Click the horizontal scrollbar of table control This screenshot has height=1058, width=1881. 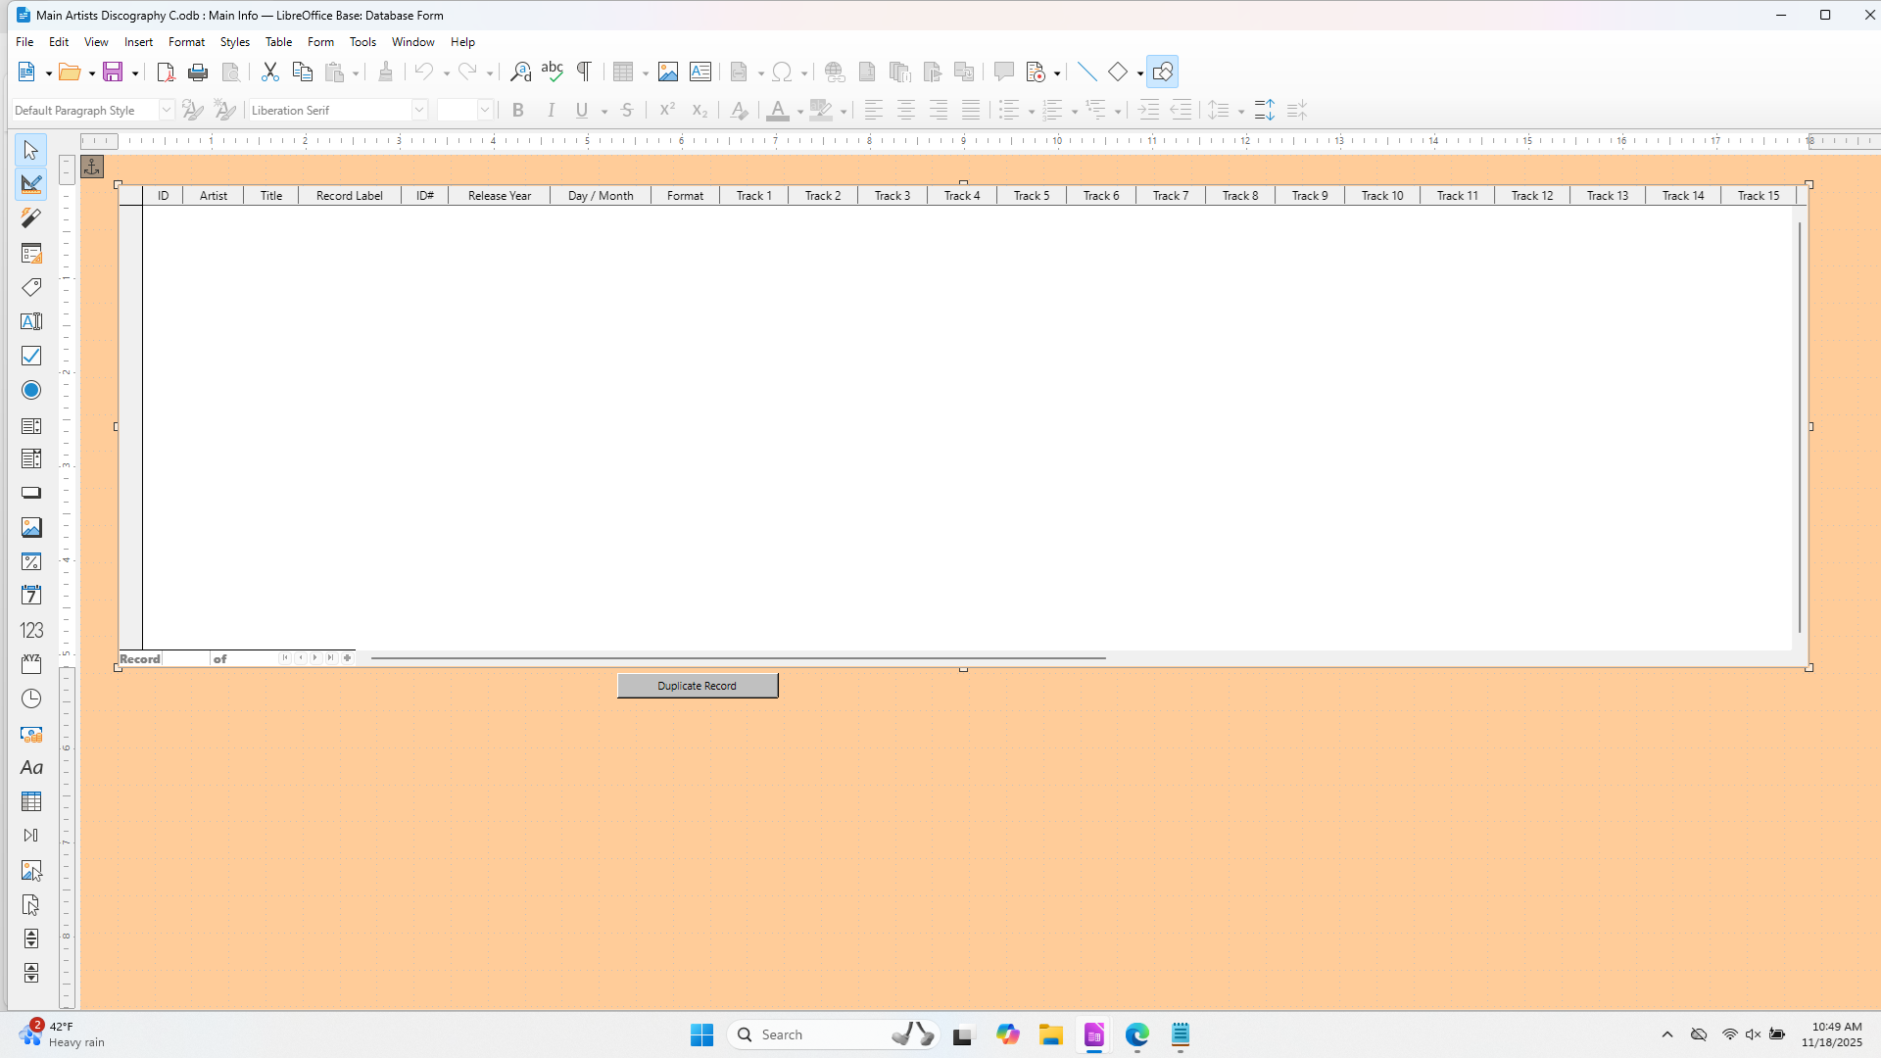tap(738, 658)
